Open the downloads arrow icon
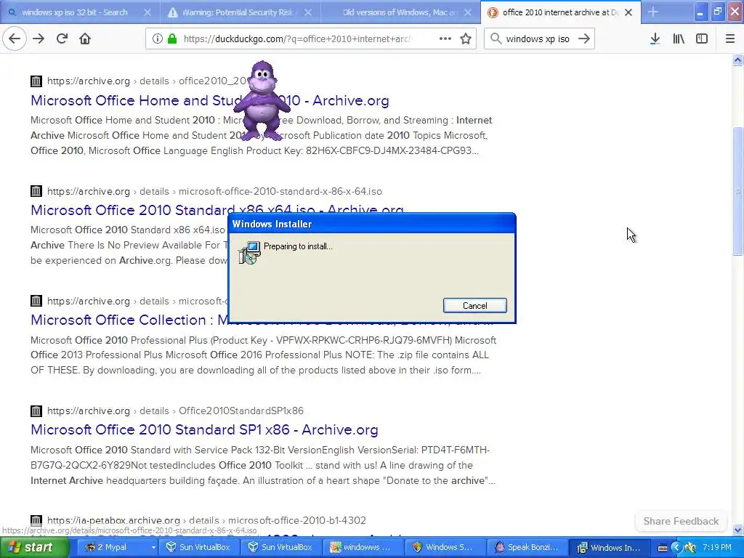 click(655, 39)
